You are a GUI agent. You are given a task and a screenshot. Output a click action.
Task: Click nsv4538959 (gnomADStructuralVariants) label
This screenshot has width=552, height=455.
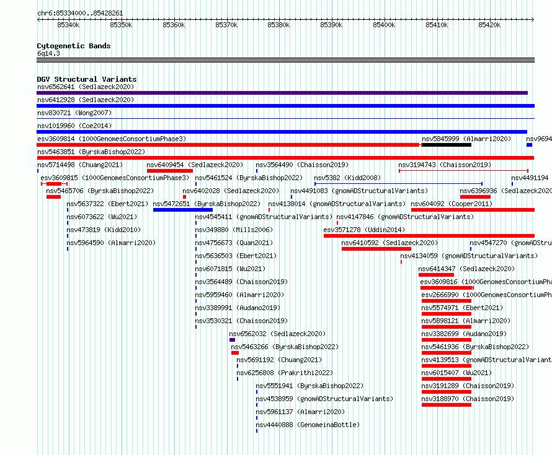pos(324,399)
